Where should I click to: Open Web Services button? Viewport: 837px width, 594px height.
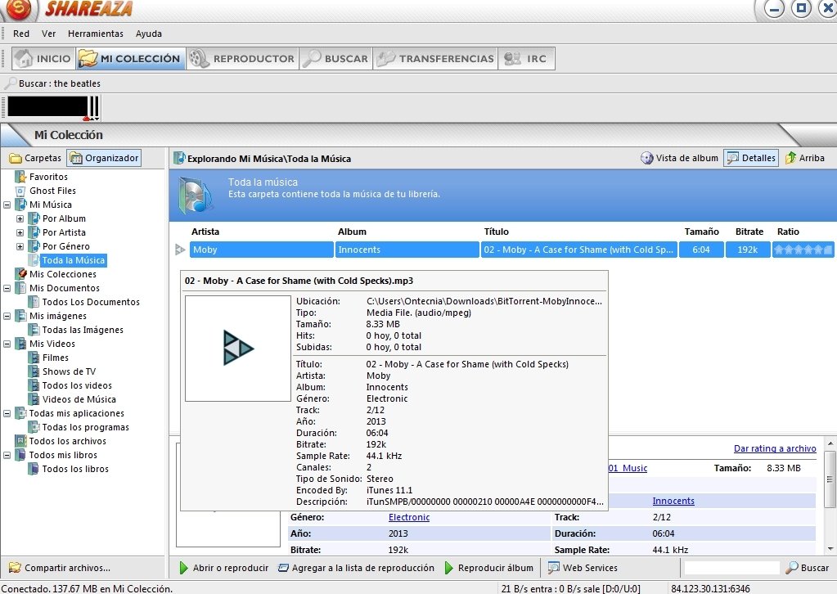pyautogui.click(x=583, y=568)
